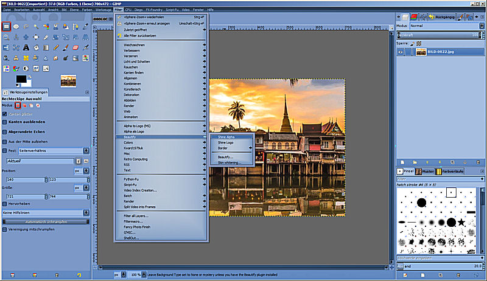Select the Ellipse Select tool

pos(16,27)
